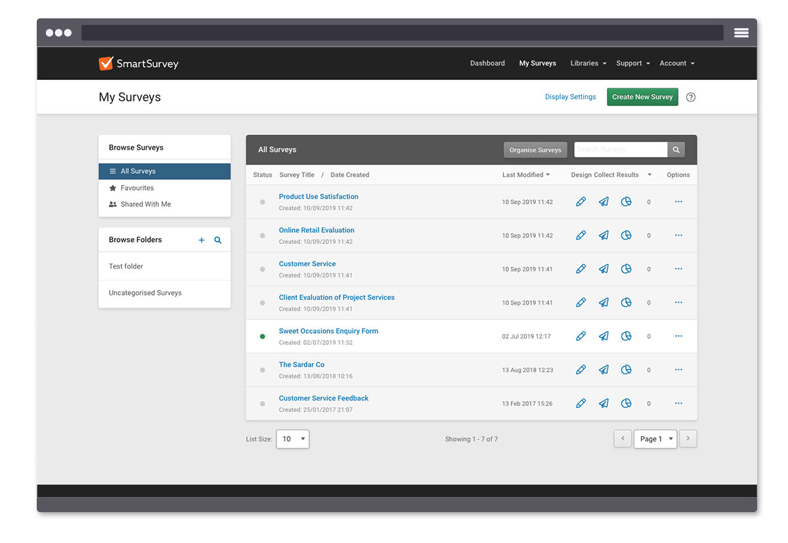This screenshot has height=543, width=788.
Task: Click the green status dot for Sweet Occasions
Action: tap(263, 336)
